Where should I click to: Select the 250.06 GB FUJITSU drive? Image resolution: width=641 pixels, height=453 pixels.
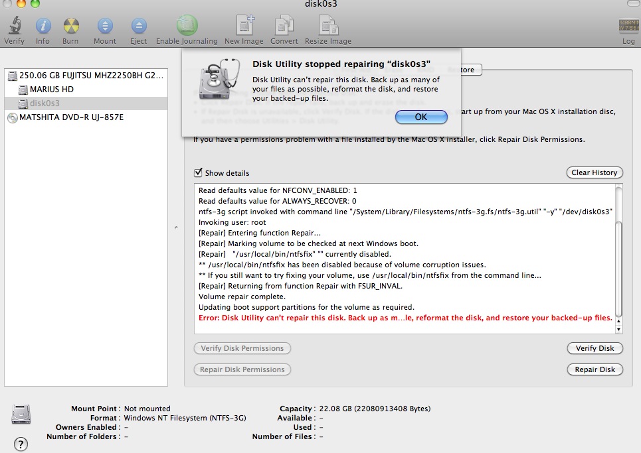(x=86, y=76)
